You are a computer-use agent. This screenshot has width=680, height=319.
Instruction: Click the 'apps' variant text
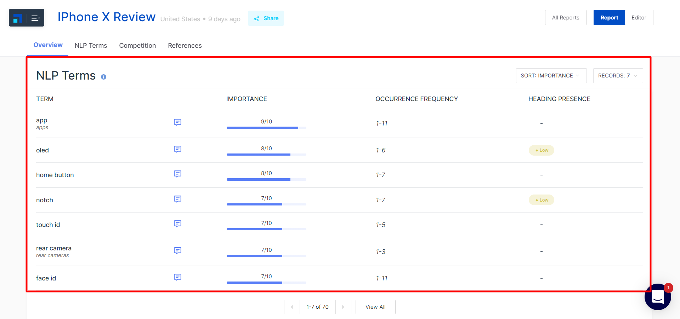(42, 127)
